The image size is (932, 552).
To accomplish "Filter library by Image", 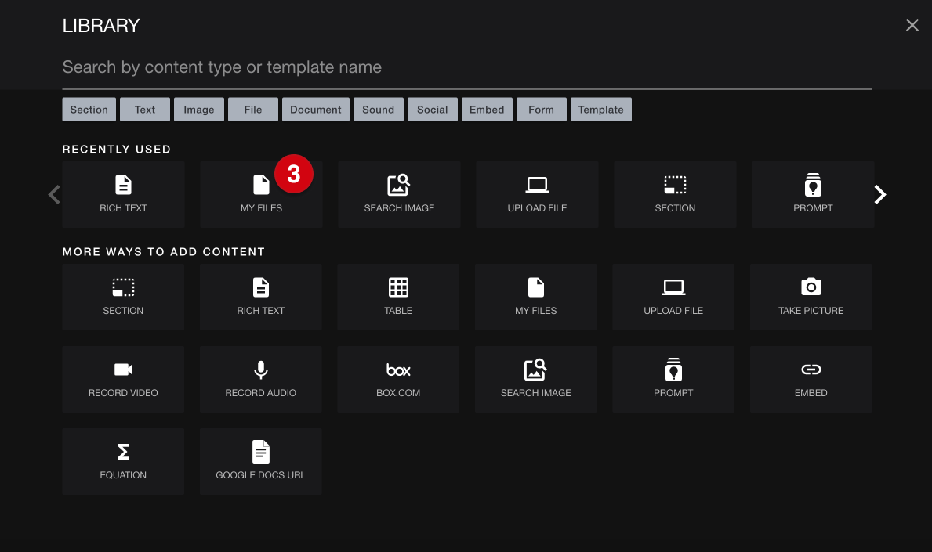I will [x=199, y=109].
